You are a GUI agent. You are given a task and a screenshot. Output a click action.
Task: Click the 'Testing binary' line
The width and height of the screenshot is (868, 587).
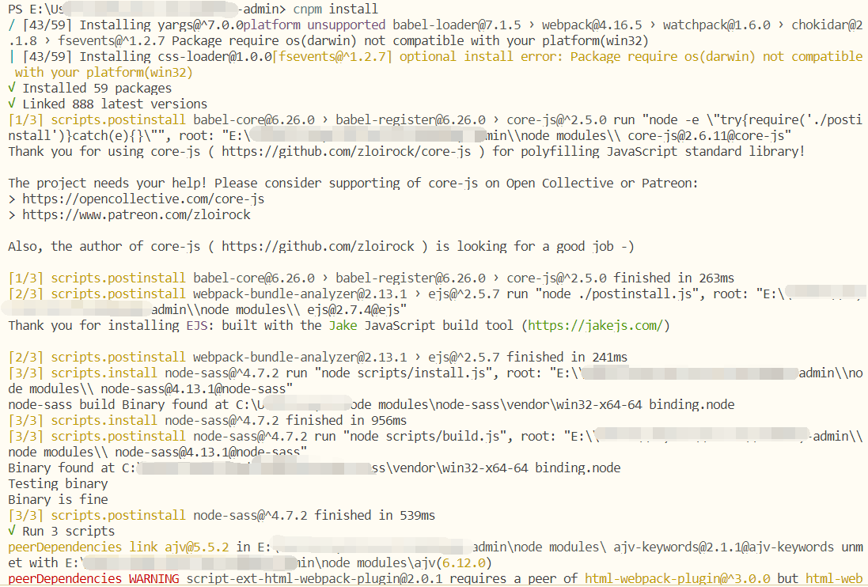58,483
